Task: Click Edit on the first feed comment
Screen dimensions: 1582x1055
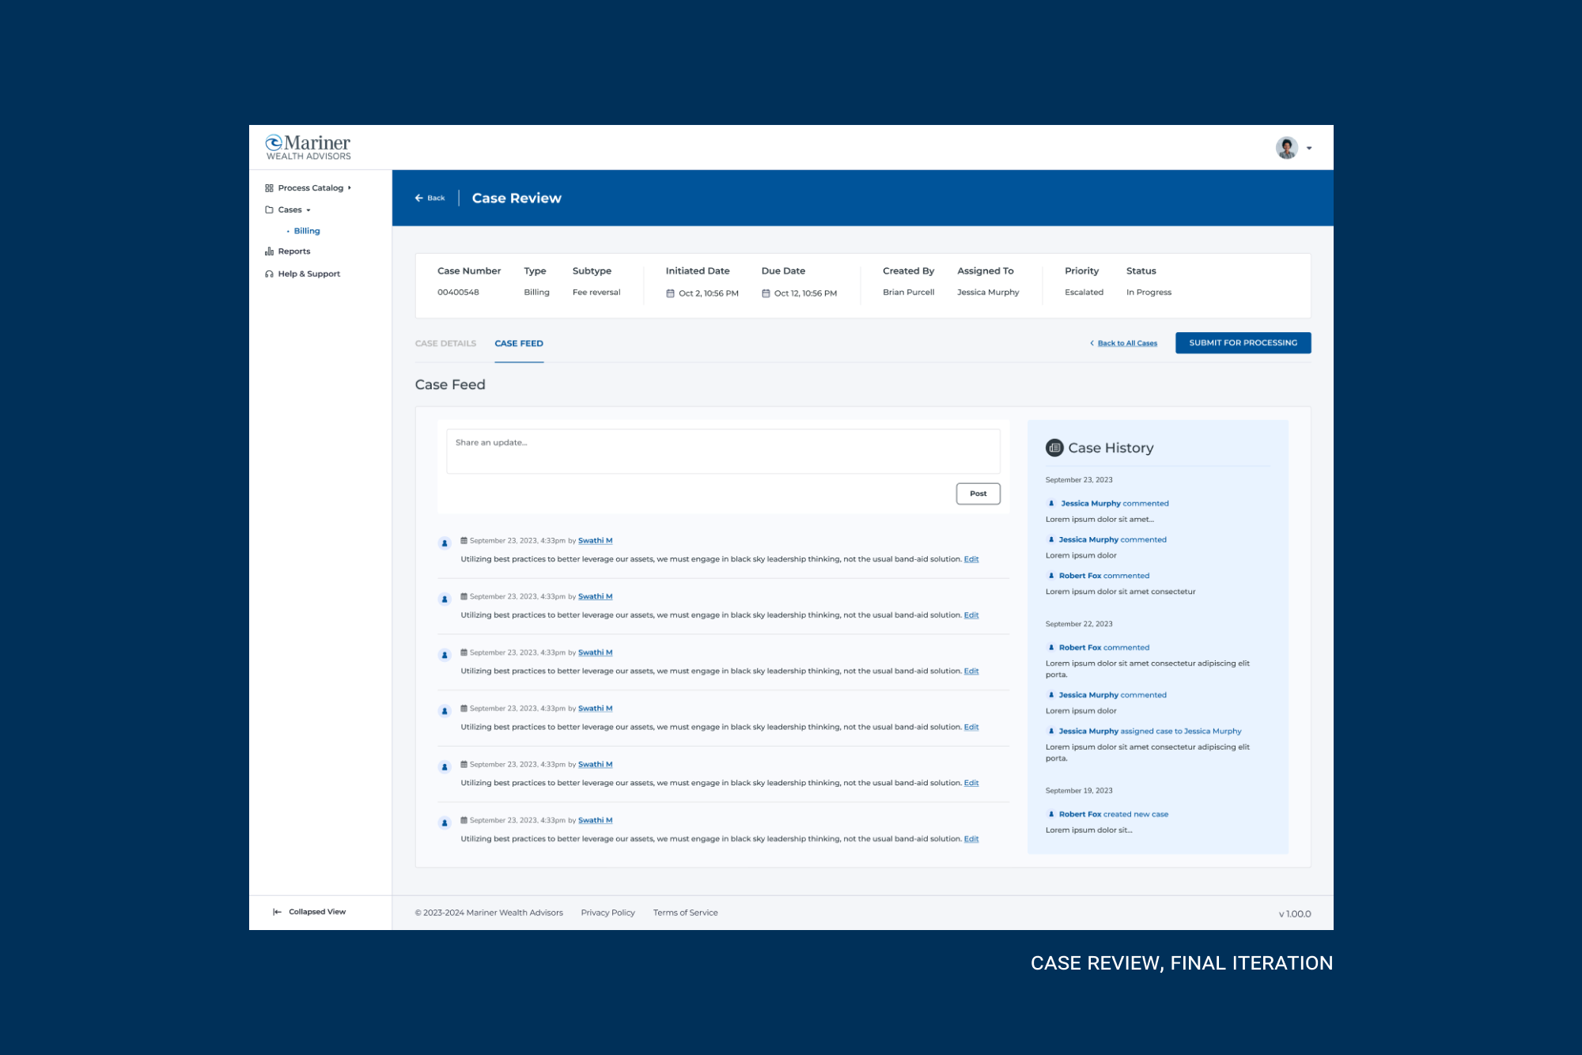Action: (971, 559)
